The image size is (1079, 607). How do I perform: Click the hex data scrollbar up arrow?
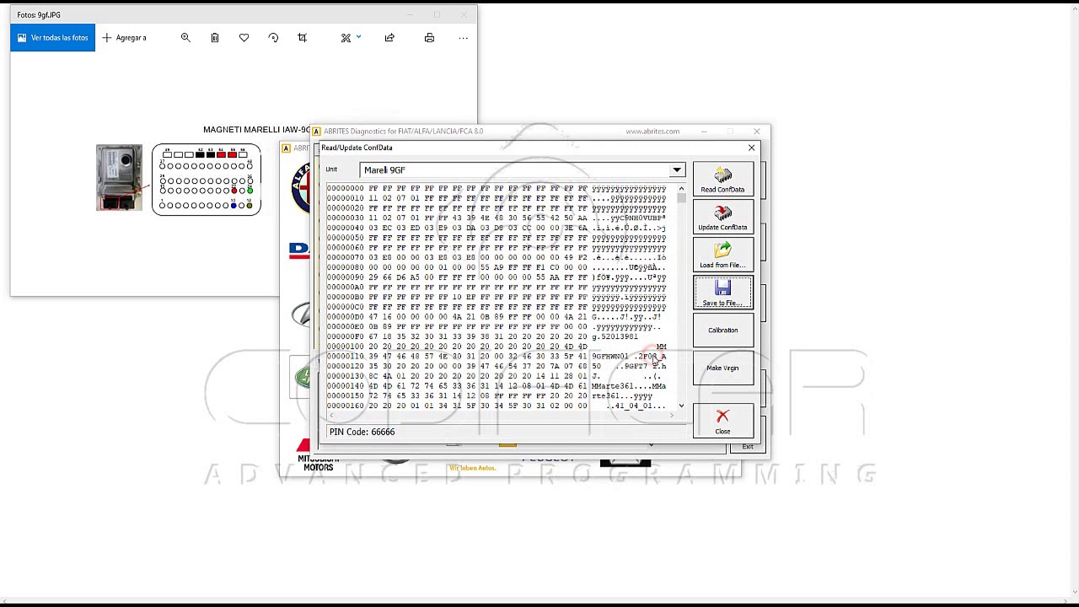point(682,189)
